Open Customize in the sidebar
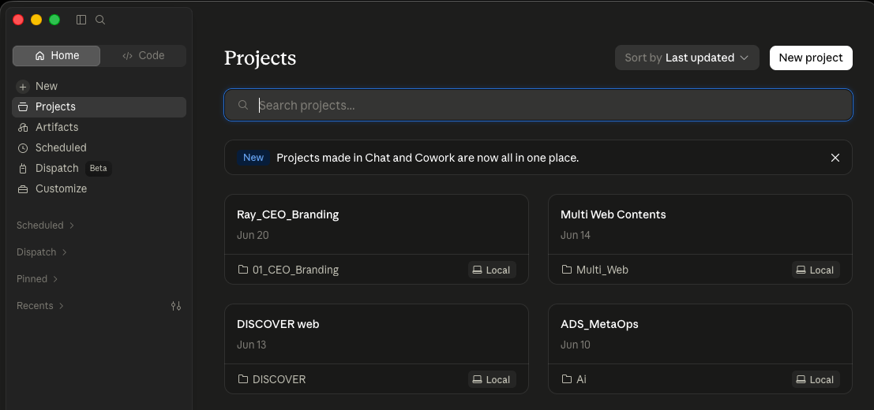 coord(99,189)
